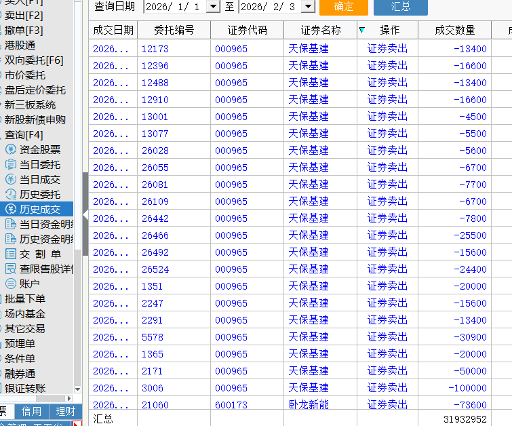Open 其它交易 in the sidebar
Viewport: 512px width, 426px height.
25,328
